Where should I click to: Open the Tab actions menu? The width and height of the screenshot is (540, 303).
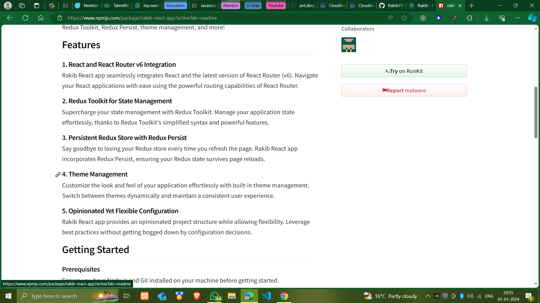pos(37,5)
